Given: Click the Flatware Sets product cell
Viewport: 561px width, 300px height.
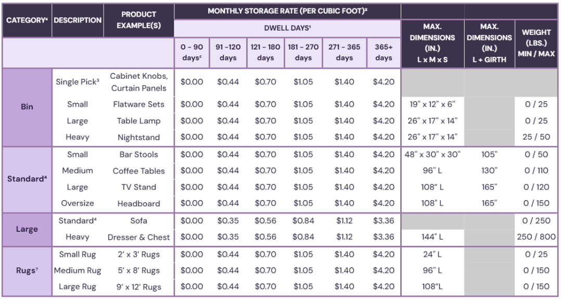Looking at the screenshot, I should 138,104.
